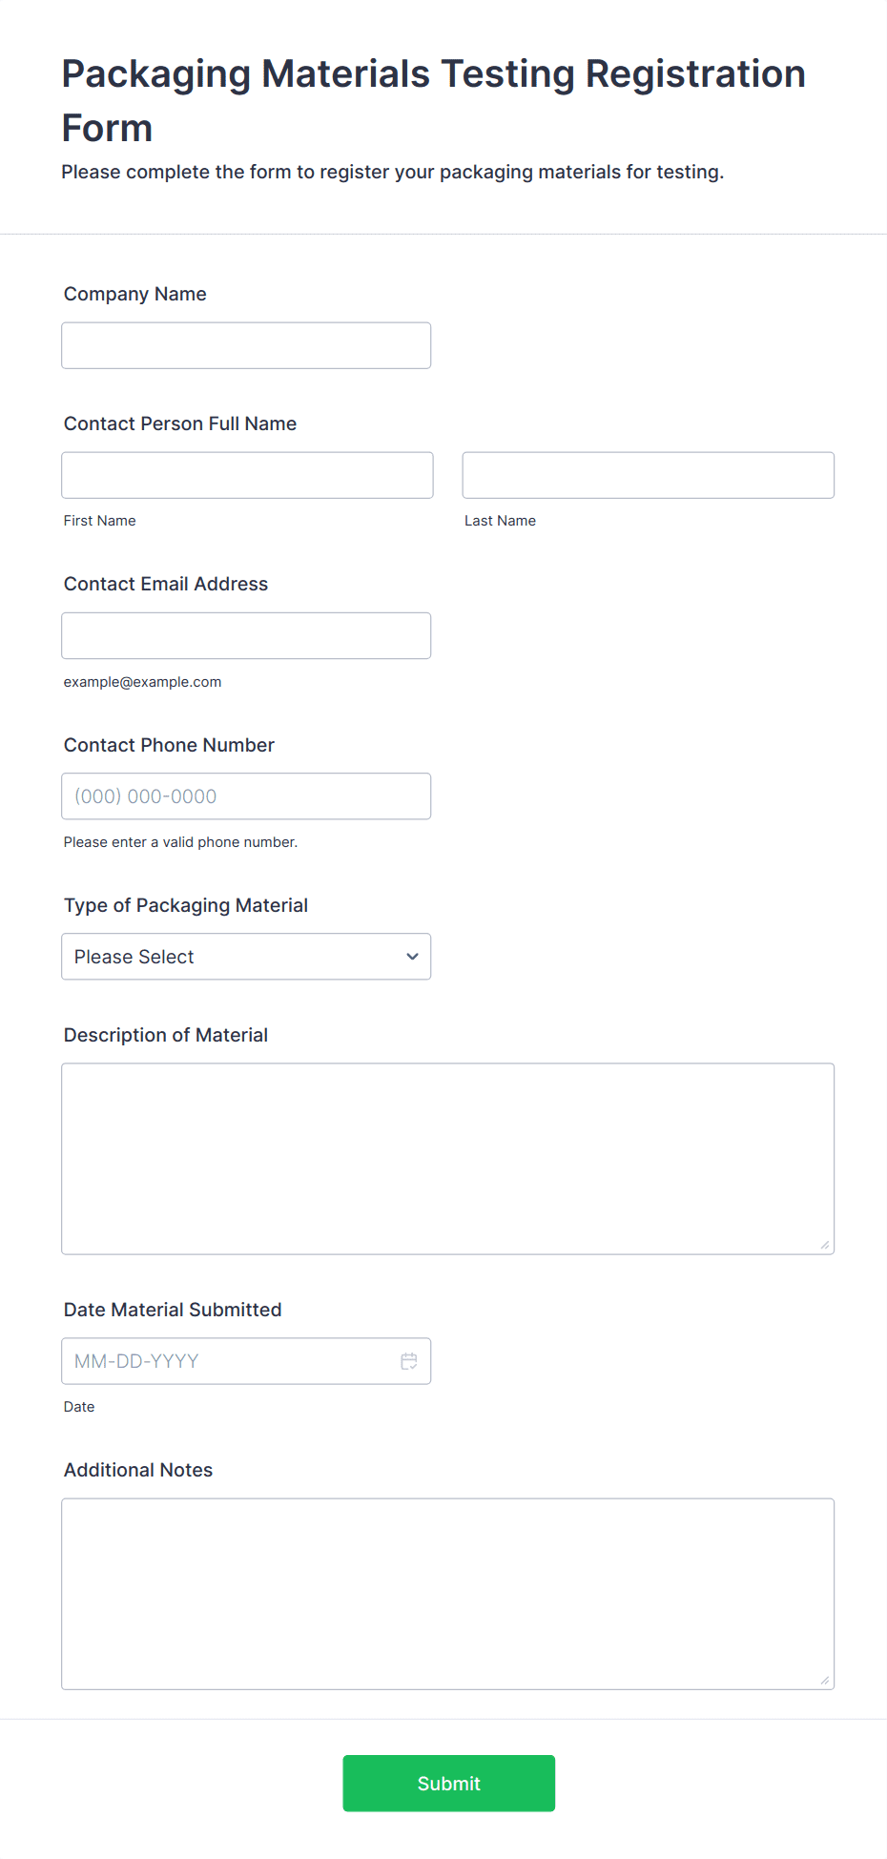The height and width of the screenshot is (1859, 887).
Task: Click the Last Name sublabel text
Action: 500,521
